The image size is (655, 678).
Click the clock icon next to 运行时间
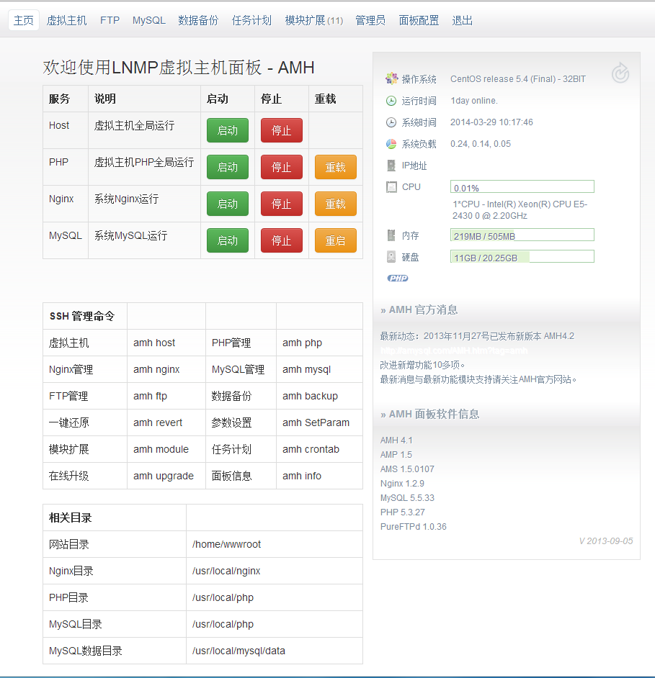coord(391,101)
